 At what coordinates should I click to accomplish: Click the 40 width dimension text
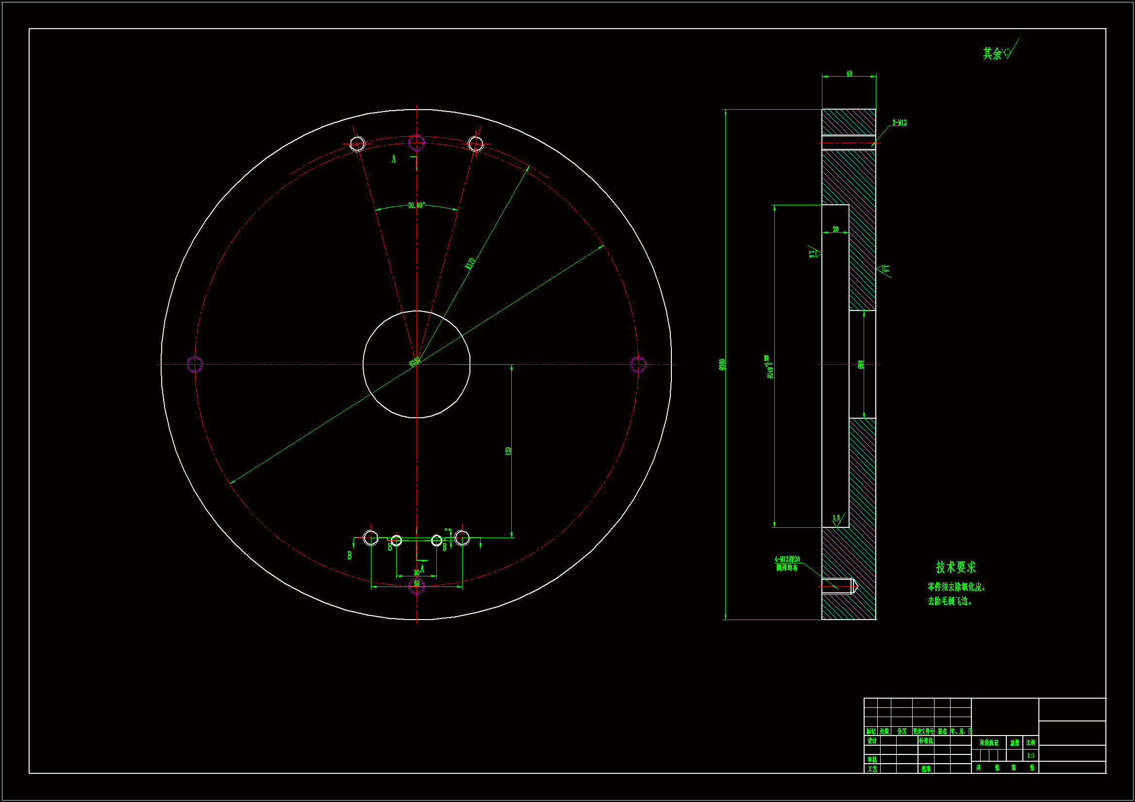[x=849, y=74]
